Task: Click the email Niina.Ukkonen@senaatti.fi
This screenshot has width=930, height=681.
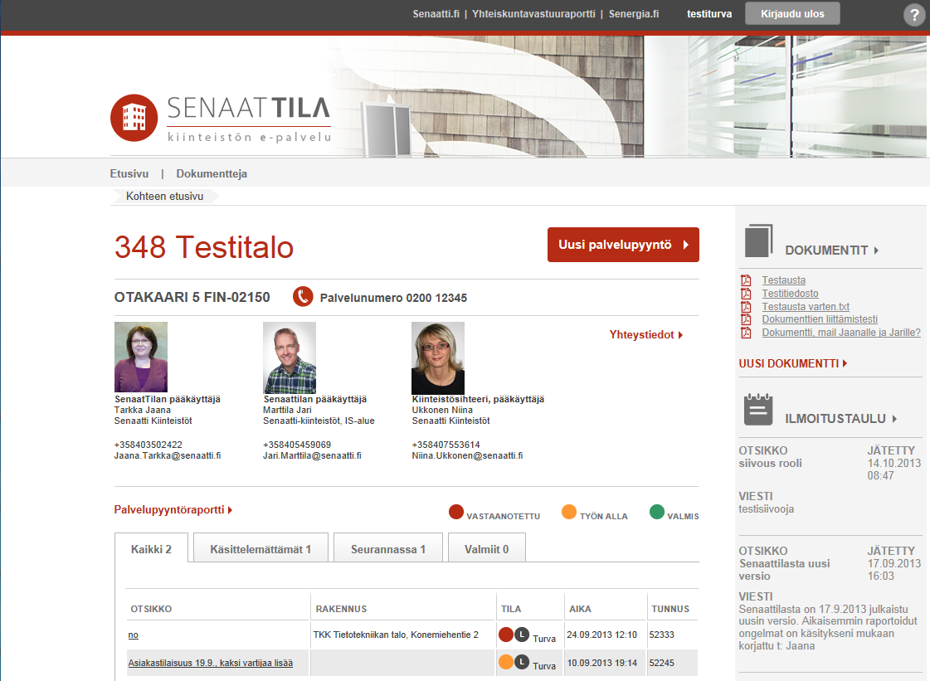Action: [467, 455]
